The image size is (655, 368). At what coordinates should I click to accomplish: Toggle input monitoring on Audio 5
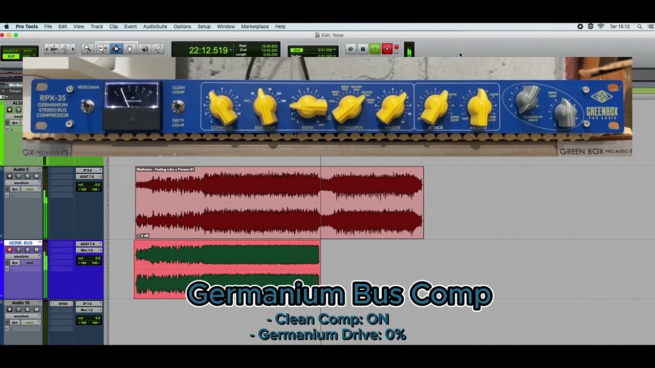pyautogui.click(x=18, y=176)
